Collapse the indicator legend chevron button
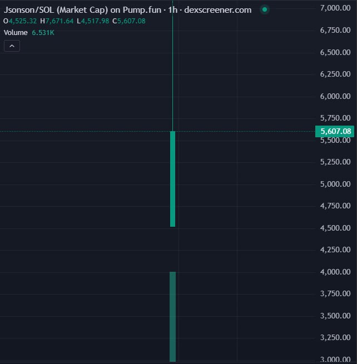Screen dimensions: 357x364 pyautogui.click(x=12, y=46)
